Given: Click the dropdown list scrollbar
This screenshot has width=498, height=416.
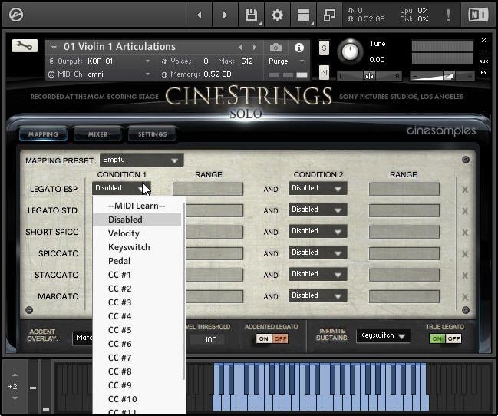Looking at the screenshot, I should (x=183, y=291).
